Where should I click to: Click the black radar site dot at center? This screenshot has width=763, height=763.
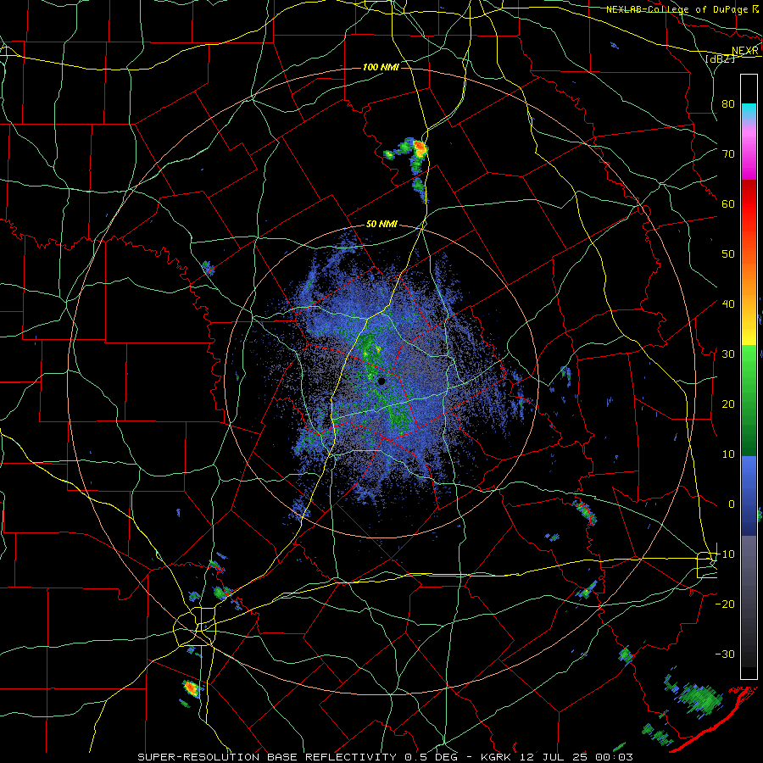tap(382, 381)
